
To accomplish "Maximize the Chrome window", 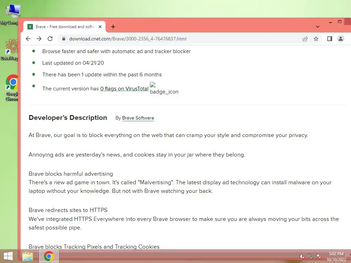I will point(340,22).
